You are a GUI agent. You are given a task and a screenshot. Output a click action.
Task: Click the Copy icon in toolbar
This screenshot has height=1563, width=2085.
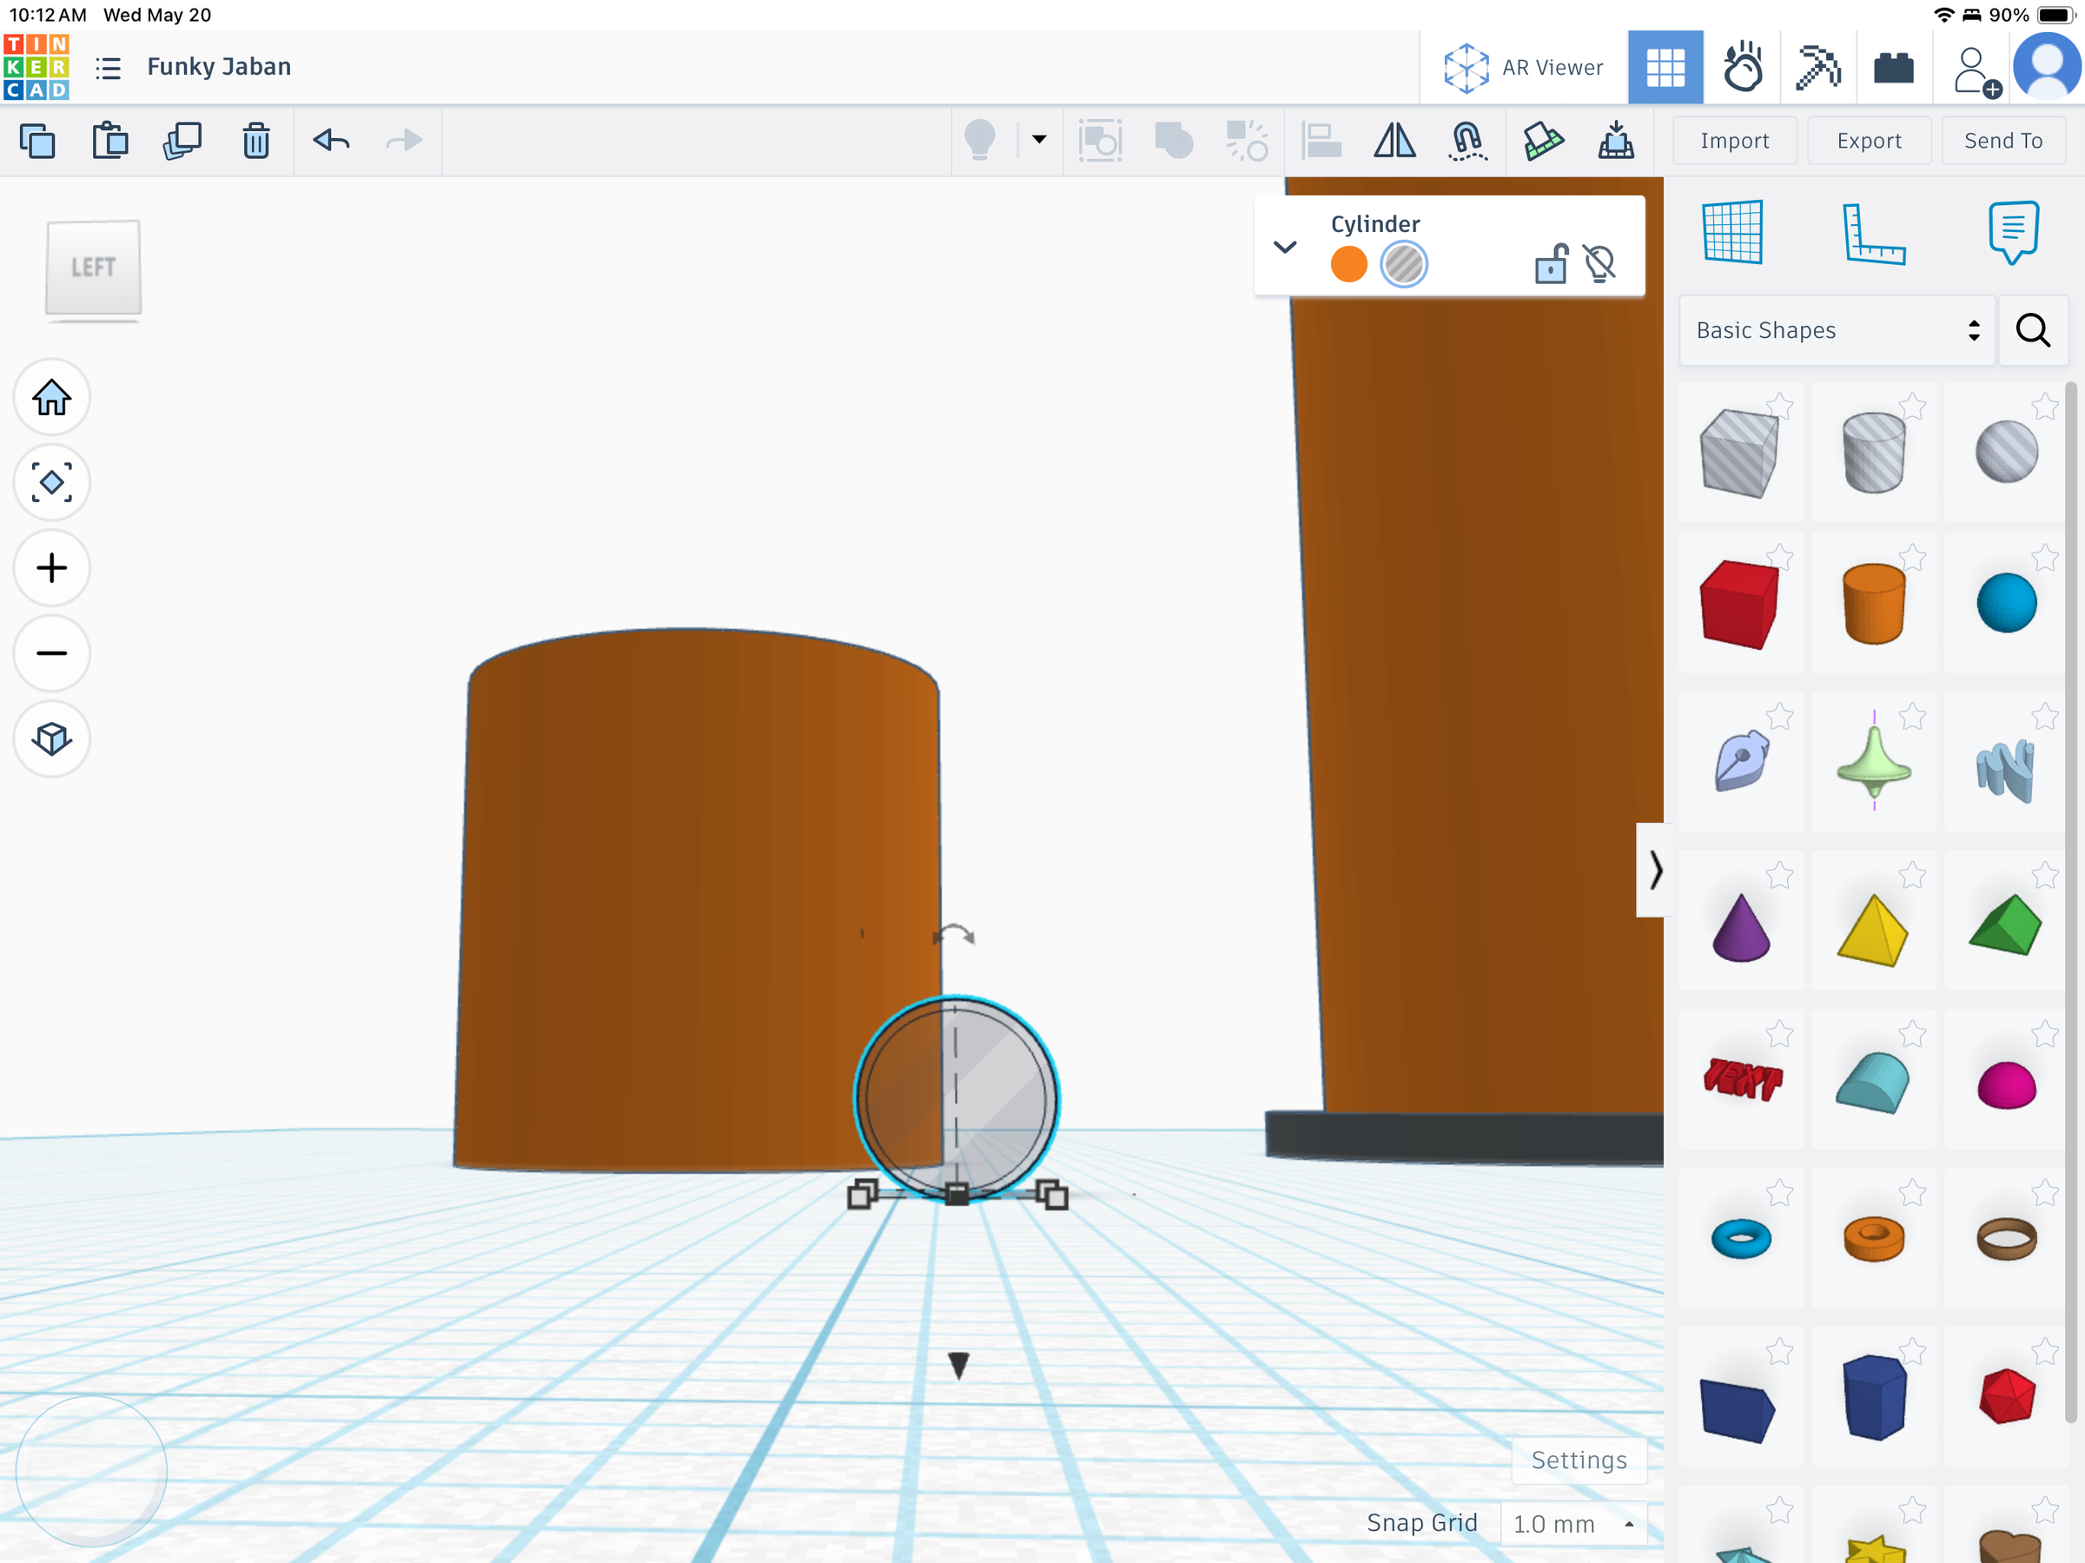(x=37, y=142)
